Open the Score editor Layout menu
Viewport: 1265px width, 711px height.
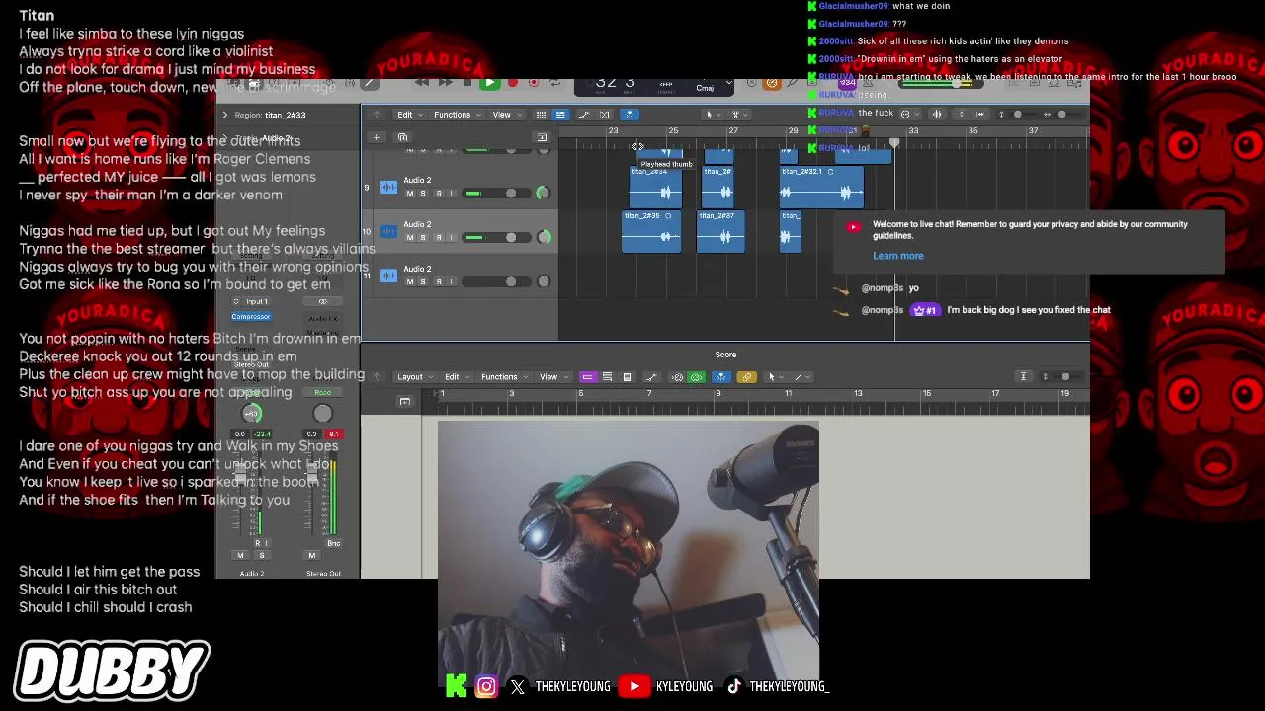(415, 376)
